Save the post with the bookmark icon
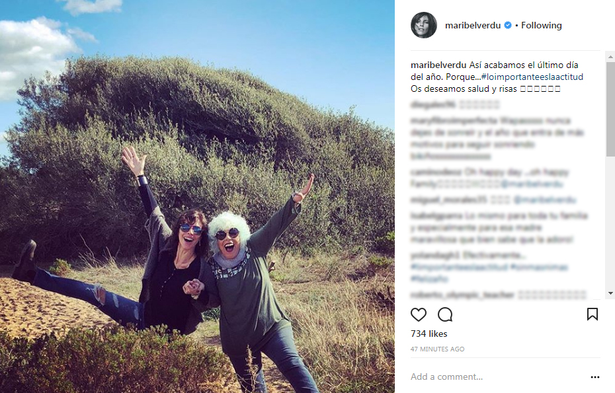Screen dimensions: 615x393 [x=593, y=314]
